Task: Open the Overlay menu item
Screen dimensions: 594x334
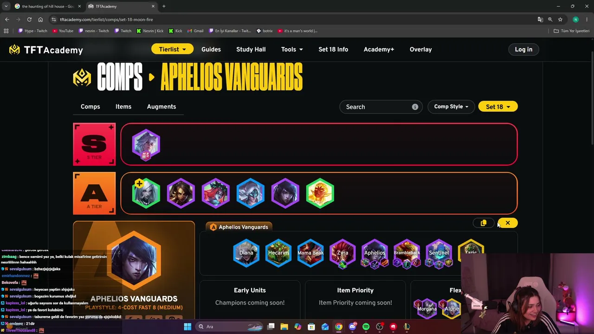Action: [420, 50]
